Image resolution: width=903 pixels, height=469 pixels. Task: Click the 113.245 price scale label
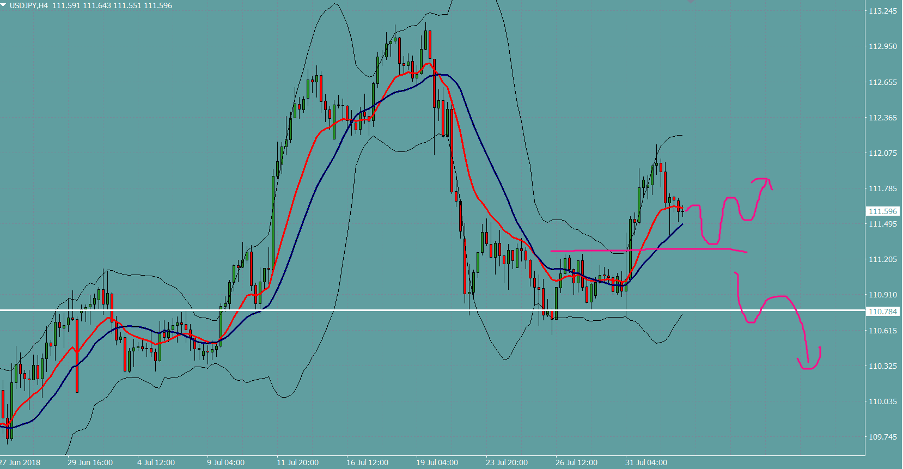(882, 11)
